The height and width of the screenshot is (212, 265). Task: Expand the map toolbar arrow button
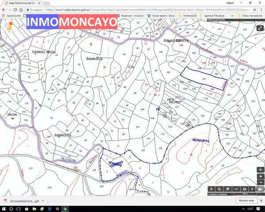click(x=211, y=189)
